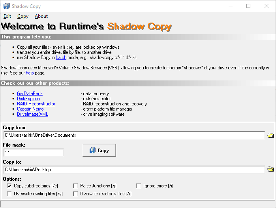Open the Captain Nemo link
The width and height of the screenshot is (276, 208).
[30, 109]
